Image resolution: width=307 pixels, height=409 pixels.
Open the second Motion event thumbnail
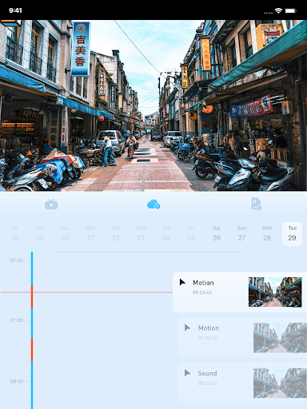(280, 338)
